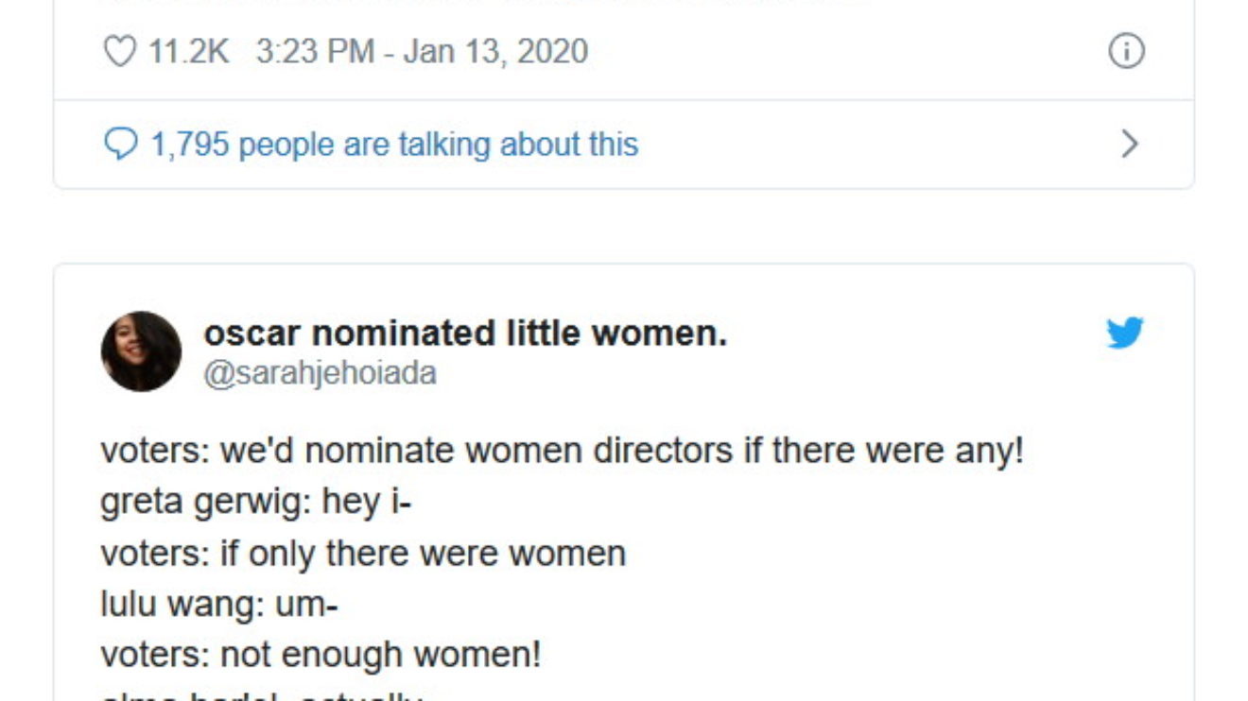
Task: Open Twitter via the blue bird logo
Action: coord(1125,333)
